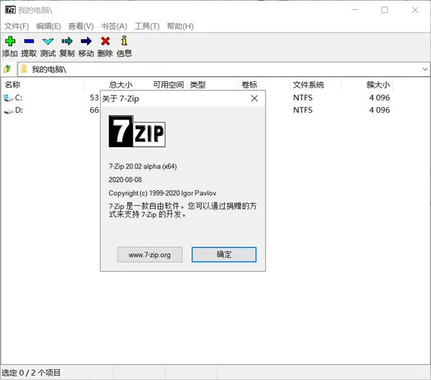This screenshot has height=380, width=431.
Task: Click the status bar text 选定 0 / 2 个项目
Action: tap(31, 373)
